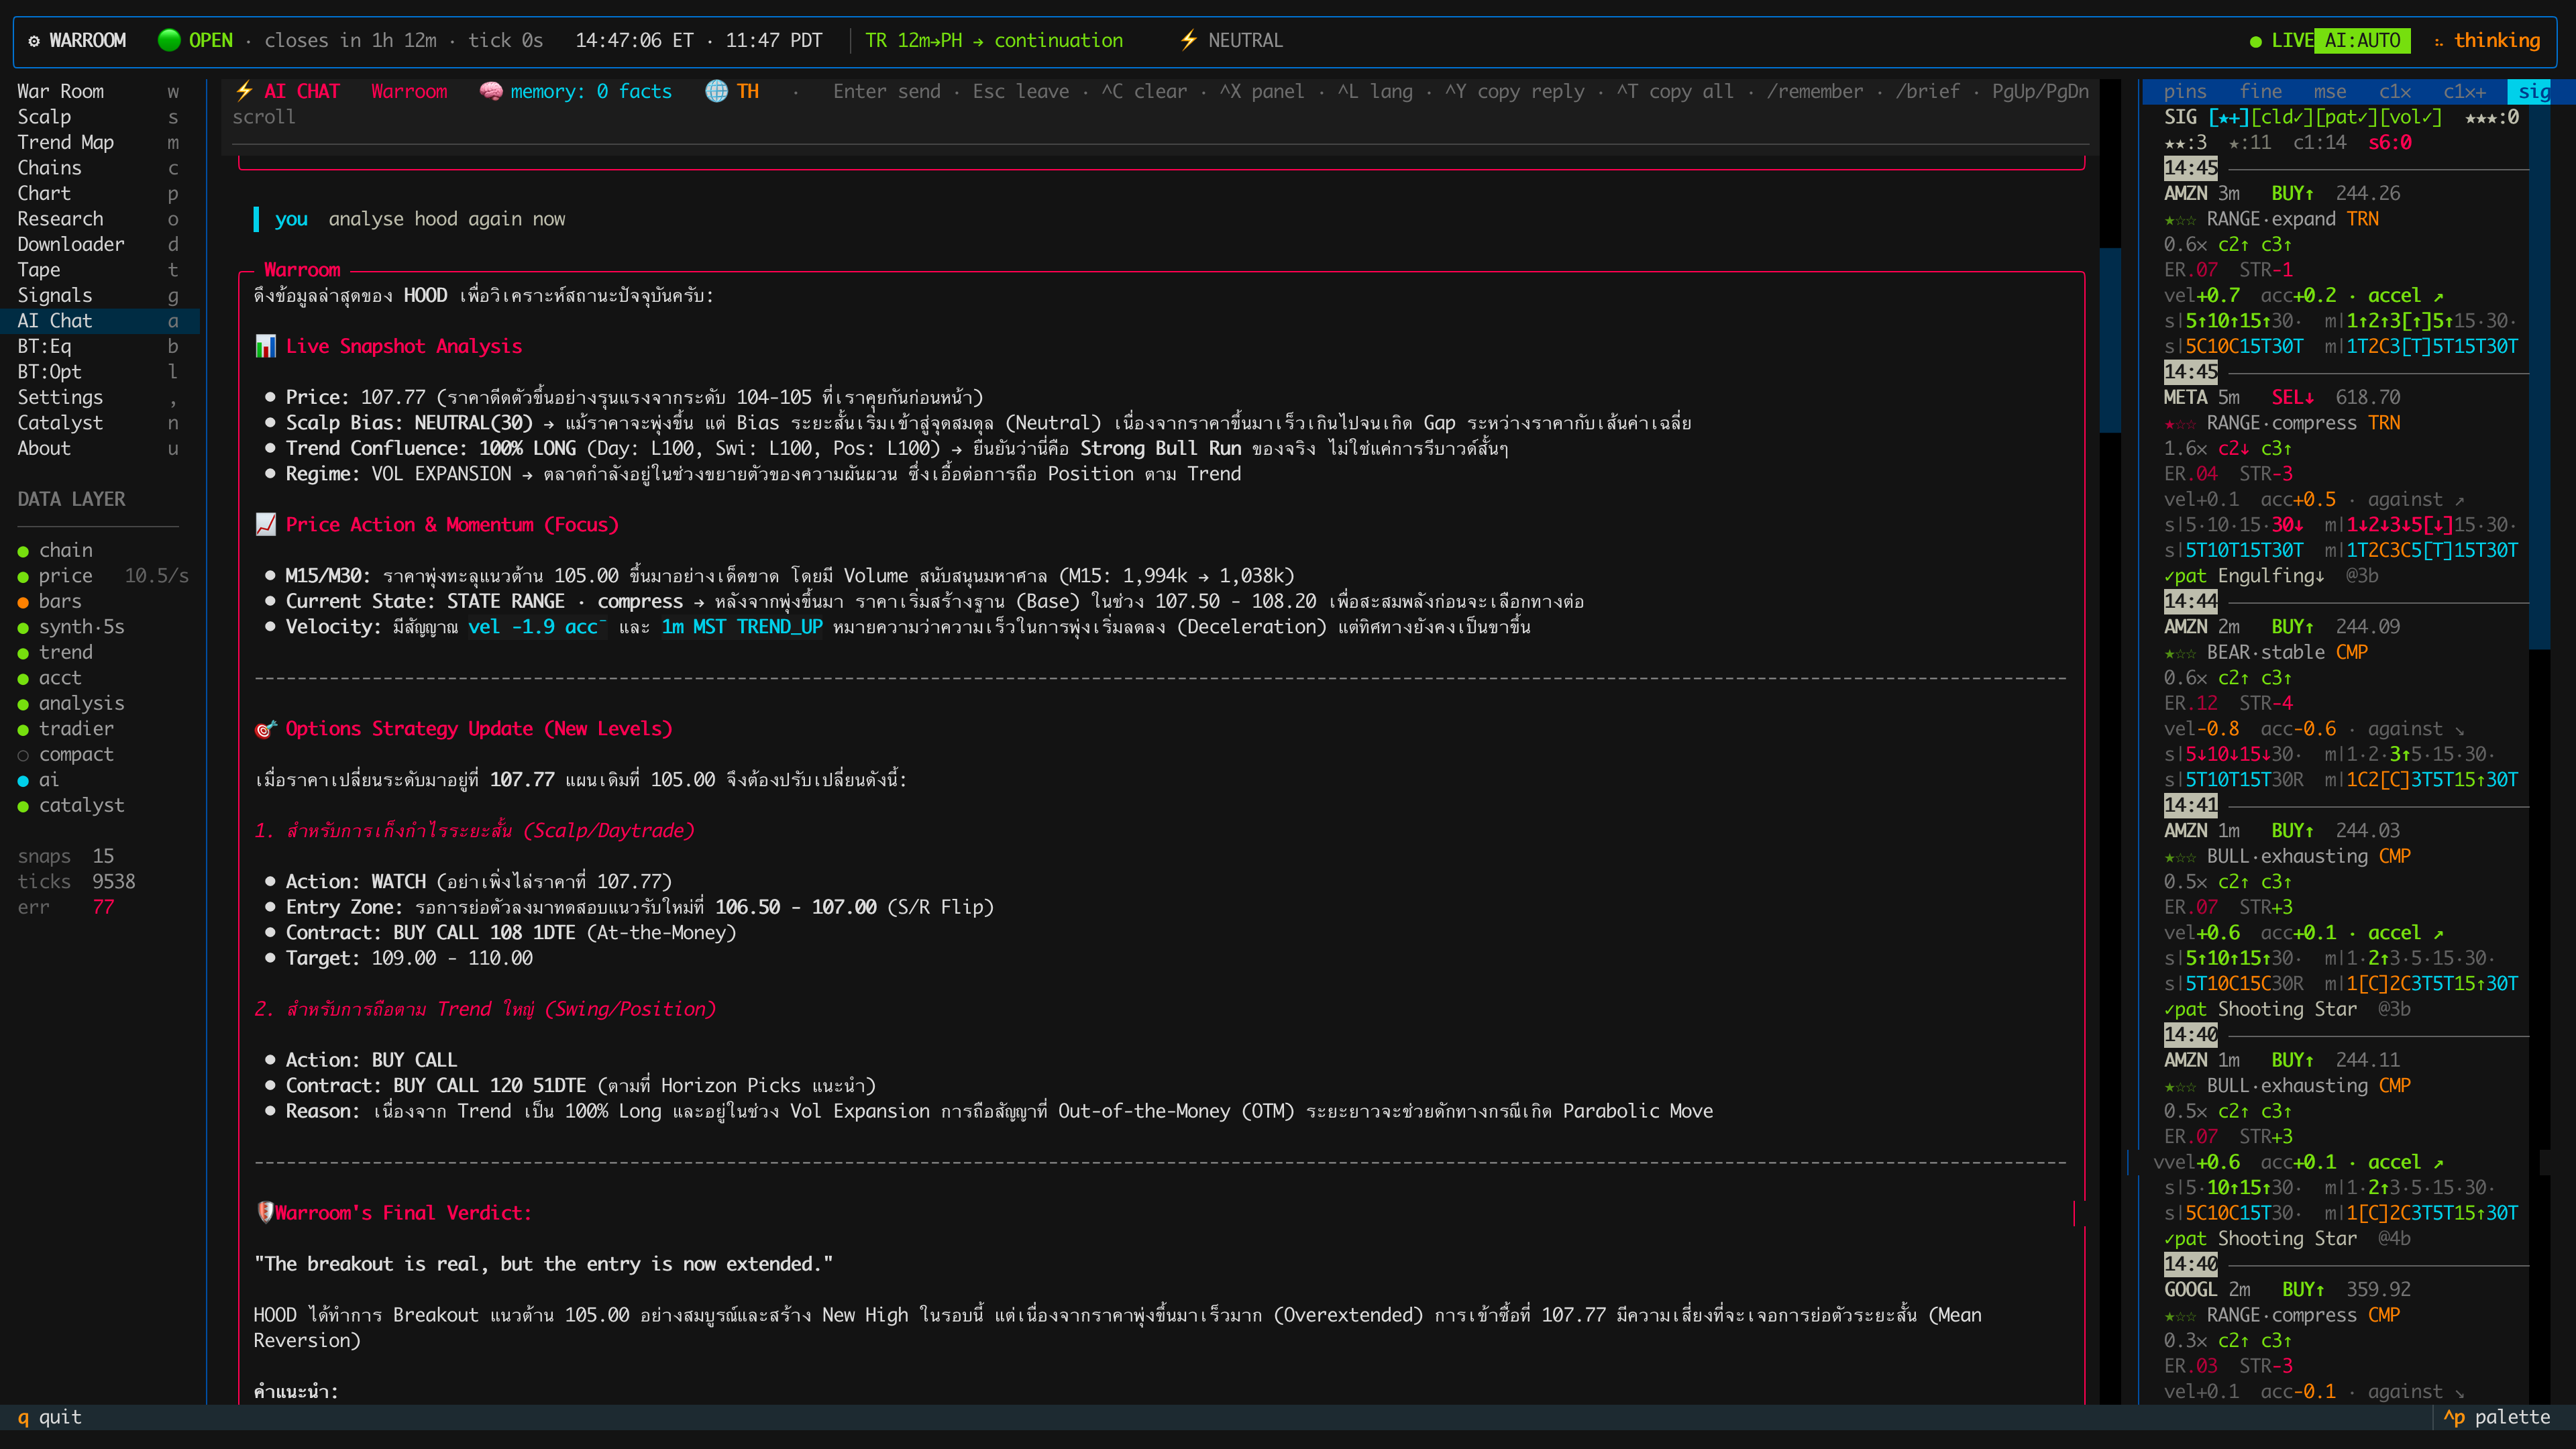
Task: Open BT:Opt backtest in sidebar
Action: tap(100, 372)
